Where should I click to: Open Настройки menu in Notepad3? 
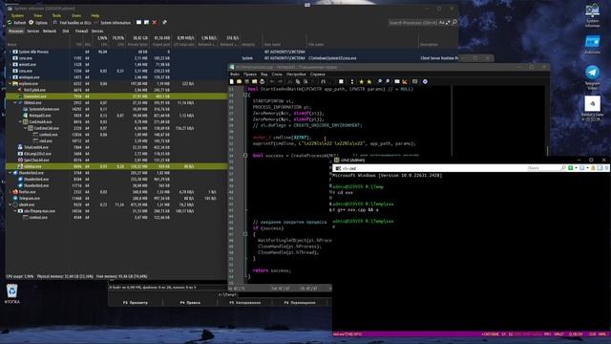(296, 75)
